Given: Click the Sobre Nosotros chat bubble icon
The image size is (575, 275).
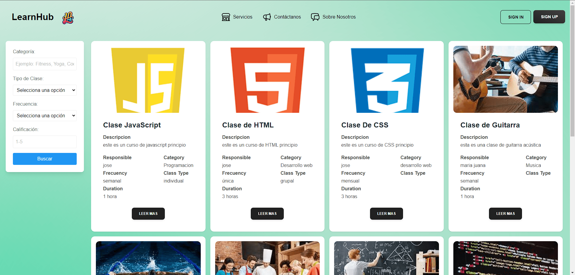Looking at the screenshot, I should [315, 17].
